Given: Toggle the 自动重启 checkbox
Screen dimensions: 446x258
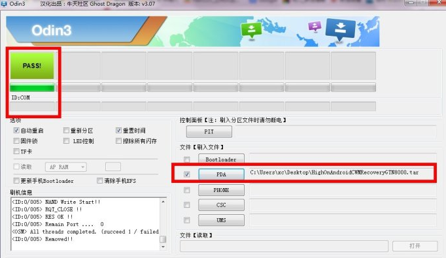Looking at the screenshot, I should (16, 131).
